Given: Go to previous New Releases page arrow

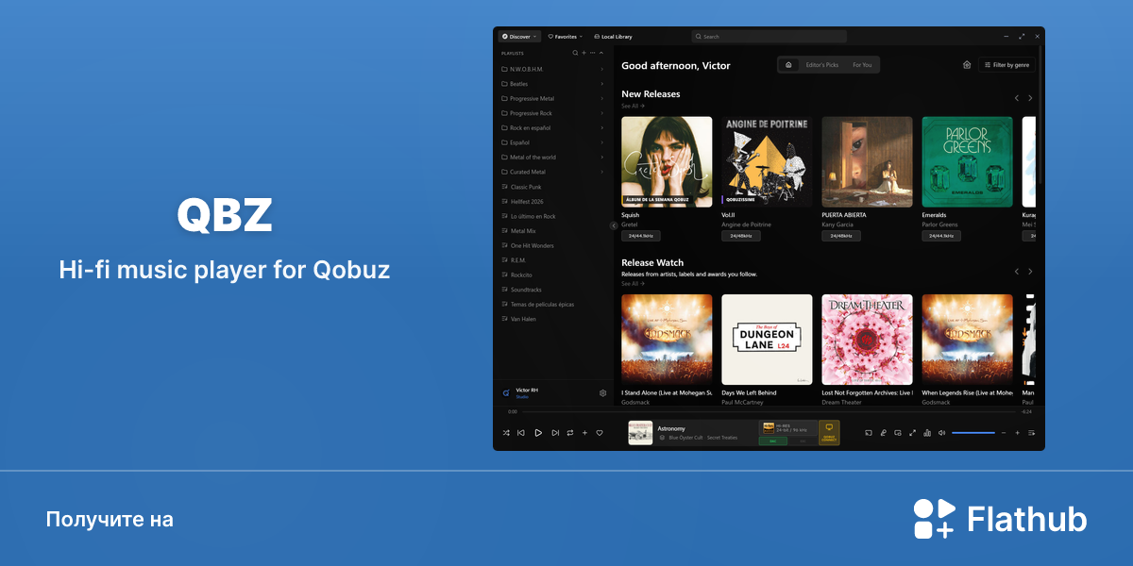Looking at the screenshot, I should tap(1017, 98).
